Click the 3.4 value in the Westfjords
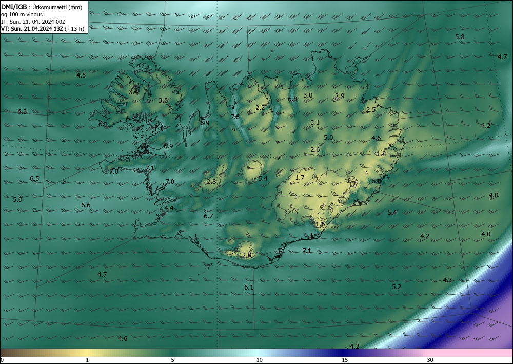 pos(133,92)
